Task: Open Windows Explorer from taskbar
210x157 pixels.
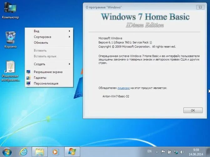Action: (x=40, y=152)
